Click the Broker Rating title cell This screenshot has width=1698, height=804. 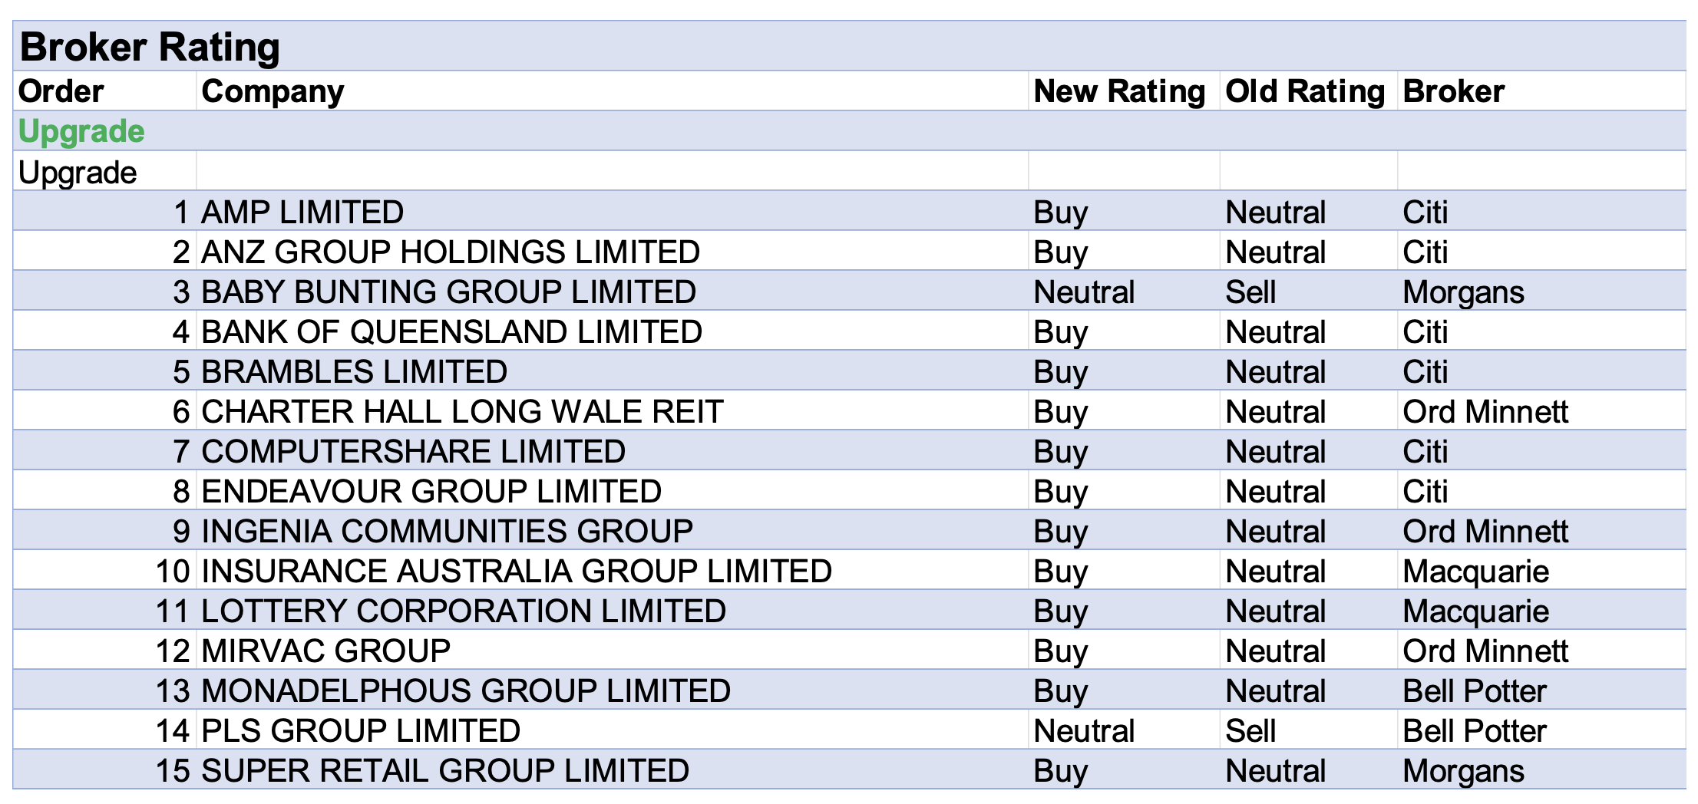pos(150,48)
